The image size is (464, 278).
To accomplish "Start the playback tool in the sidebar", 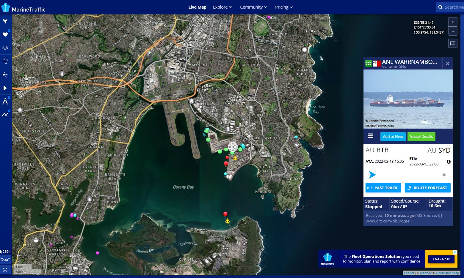I will [x=5, y=88].
